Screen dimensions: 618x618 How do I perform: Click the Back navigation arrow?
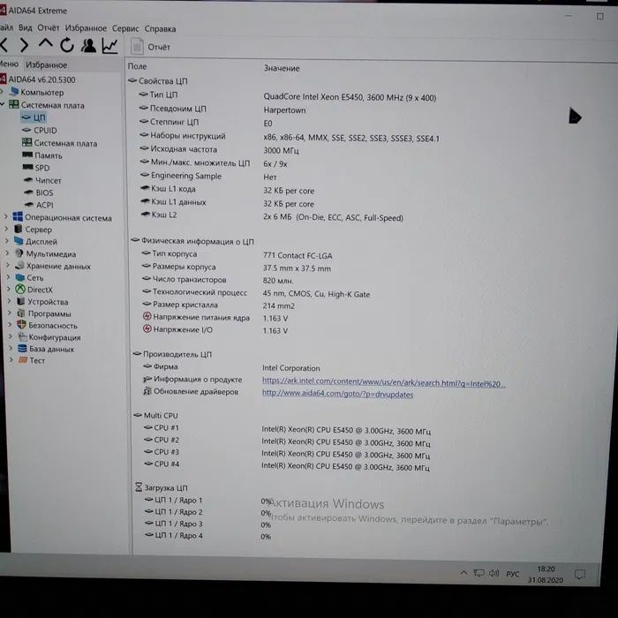pos(4,45)
